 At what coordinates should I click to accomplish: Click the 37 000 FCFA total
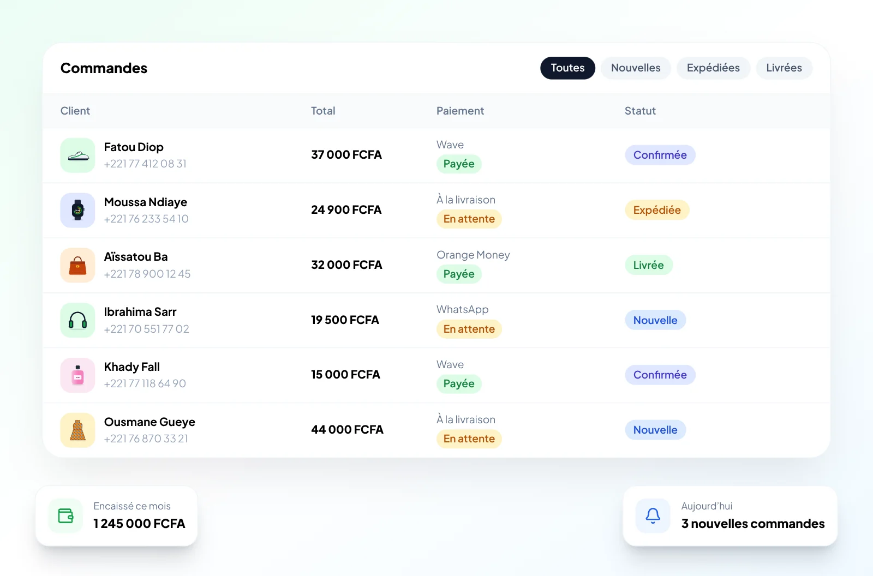point(346,155)
